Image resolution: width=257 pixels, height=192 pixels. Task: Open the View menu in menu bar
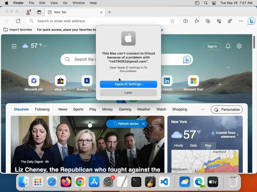click(54, 3)
